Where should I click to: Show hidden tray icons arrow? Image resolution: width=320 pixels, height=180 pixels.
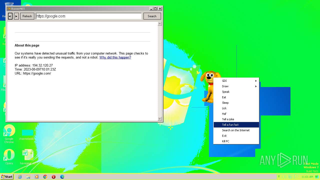click(x=279, y=177)
